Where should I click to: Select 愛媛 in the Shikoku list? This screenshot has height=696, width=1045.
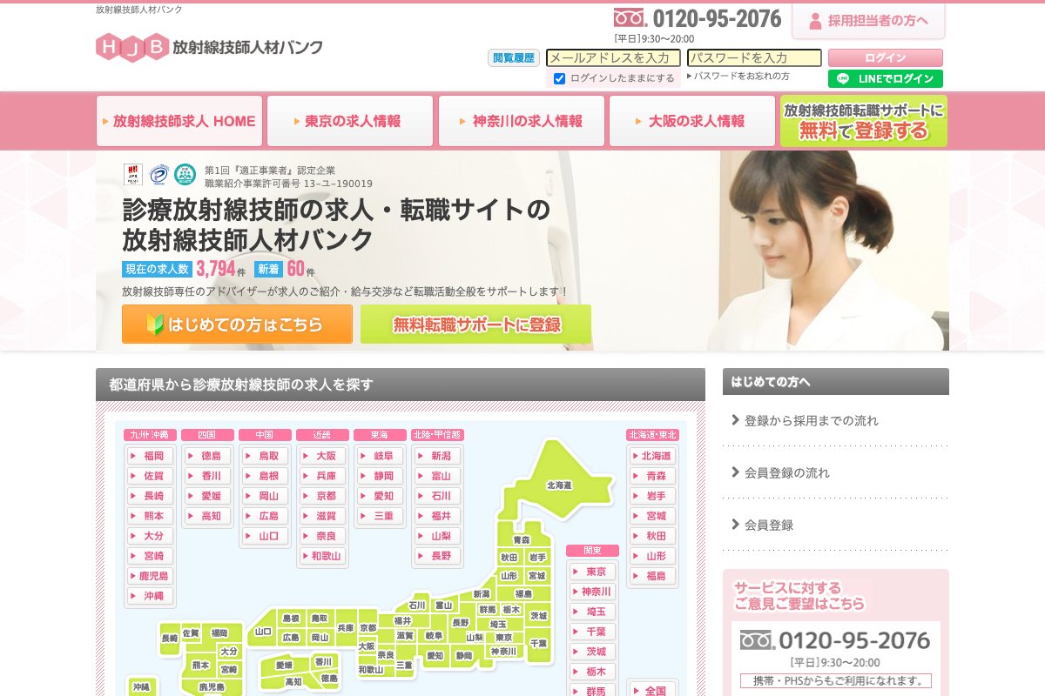pos(208,496)
